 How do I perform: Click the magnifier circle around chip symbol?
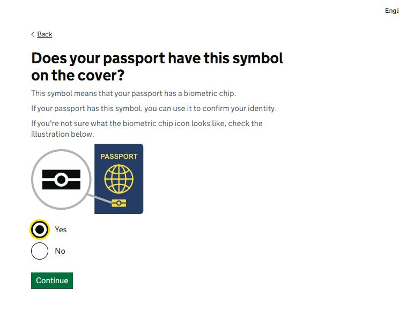click(x=61, y=180)
